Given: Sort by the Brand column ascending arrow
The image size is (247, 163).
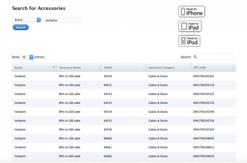Looking at the screenshot, I should [54, 67].
